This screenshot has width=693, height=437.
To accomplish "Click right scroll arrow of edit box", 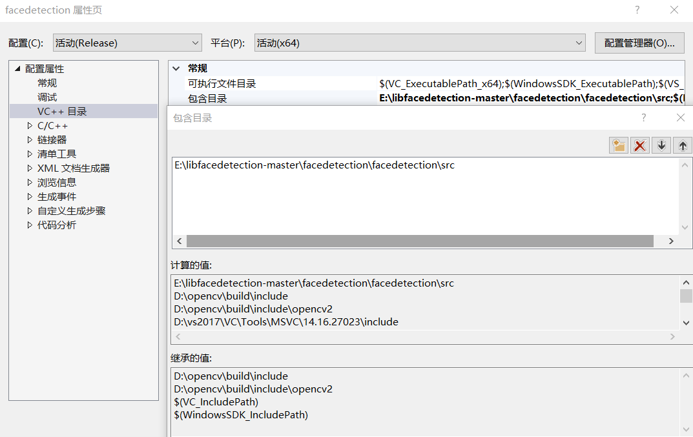I will click(671, 241).
